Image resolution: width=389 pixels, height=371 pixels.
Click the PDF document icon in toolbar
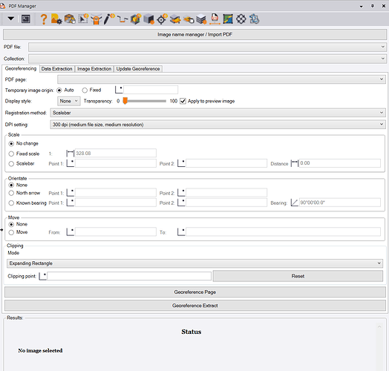(215, 19)
